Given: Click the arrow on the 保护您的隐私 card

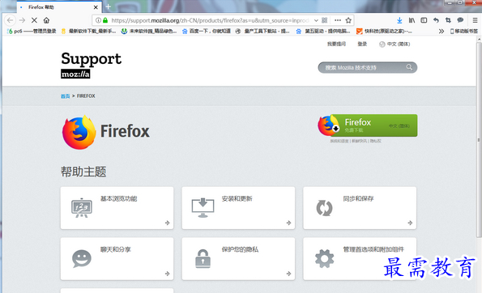Looking at the screenshot, I should pyautogui.click(x=288, y=274).
